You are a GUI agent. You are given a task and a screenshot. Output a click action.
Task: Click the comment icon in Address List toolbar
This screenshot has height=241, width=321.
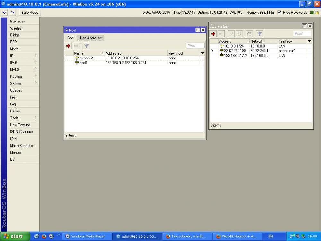tap(249, 34)
